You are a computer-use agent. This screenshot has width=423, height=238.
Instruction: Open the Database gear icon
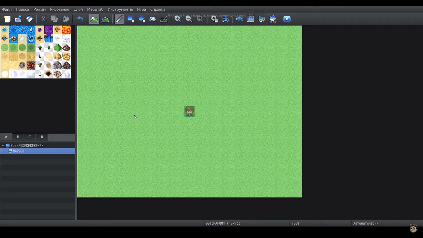click(214, 19)
